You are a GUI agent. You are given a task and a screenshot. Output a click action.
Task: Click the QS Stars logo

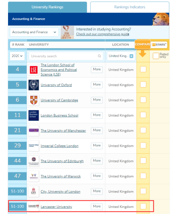(x=159, y=45)
